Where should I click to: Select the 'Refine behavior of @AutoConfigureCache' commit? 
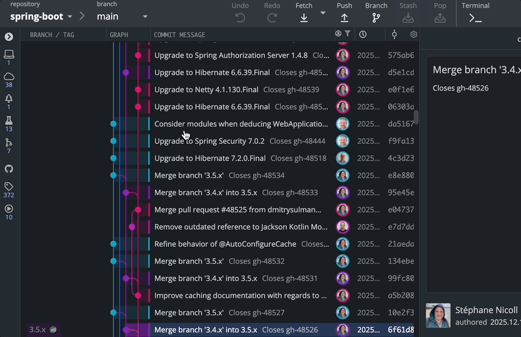[x=225, y=244]
